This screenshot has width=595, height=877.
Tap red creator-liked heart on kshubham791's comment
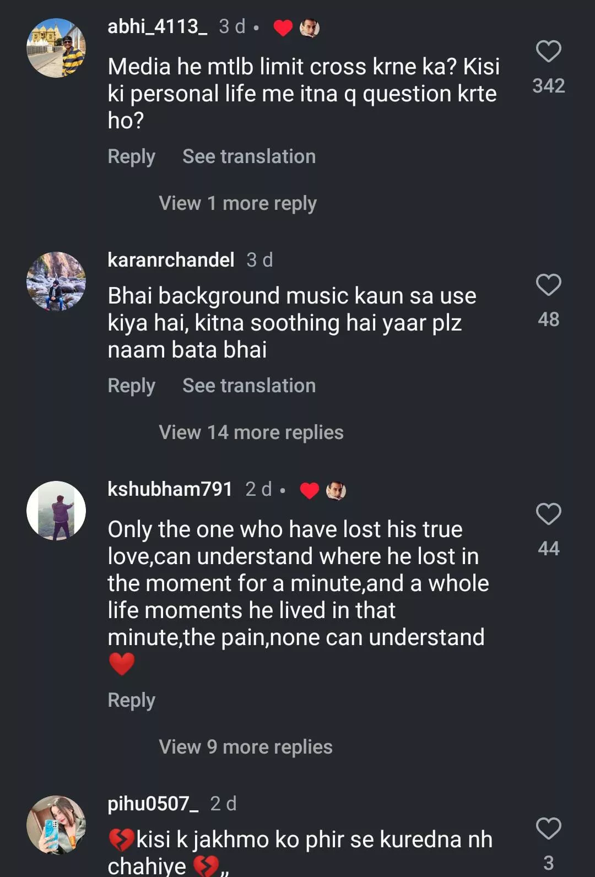pyautogui.click(x=309, y=490)
